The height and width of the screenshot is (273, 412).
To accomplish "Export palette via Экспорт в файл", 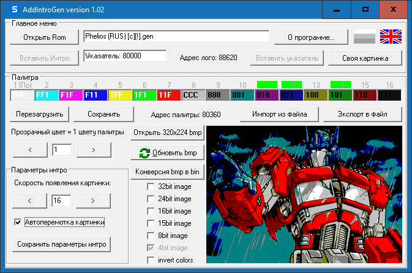I will click(x=362, y=114).
